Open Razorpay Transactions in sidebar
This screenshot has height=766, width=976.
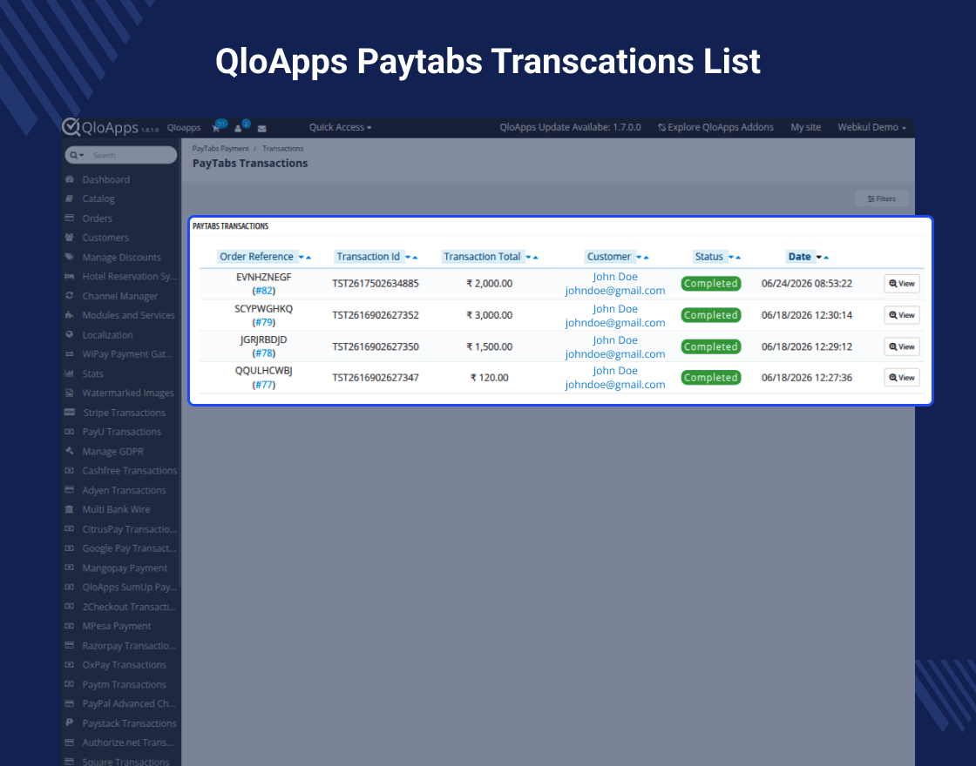(x=129, y=645)
